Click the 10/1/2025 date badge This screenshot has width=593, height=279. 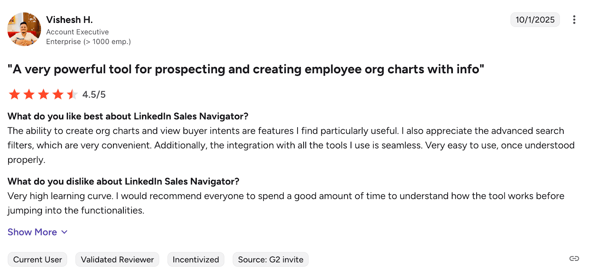click(535, 20)
